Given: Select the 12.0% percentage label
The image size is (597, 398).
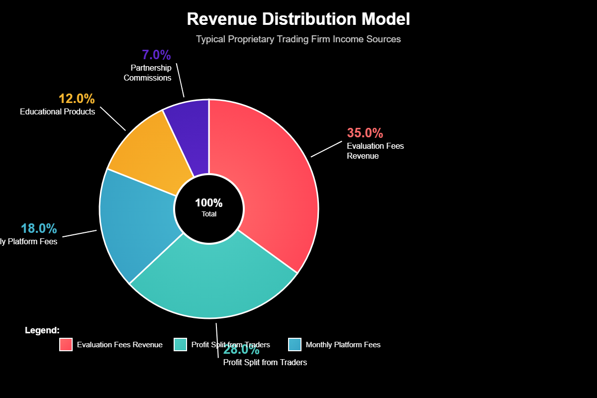Looking at the screenshot, I should pyautogui.click(x=76, y=99).
